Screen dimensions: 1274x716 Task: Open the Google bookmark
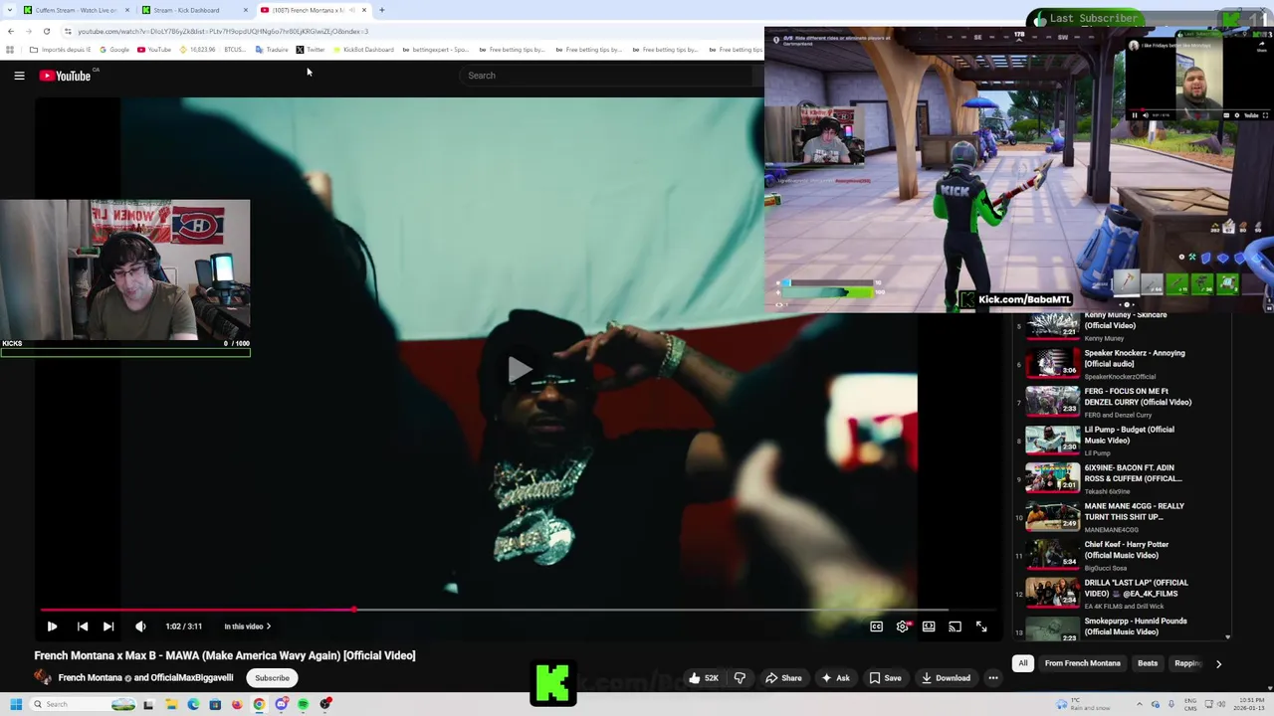click(x=114, y=50)
